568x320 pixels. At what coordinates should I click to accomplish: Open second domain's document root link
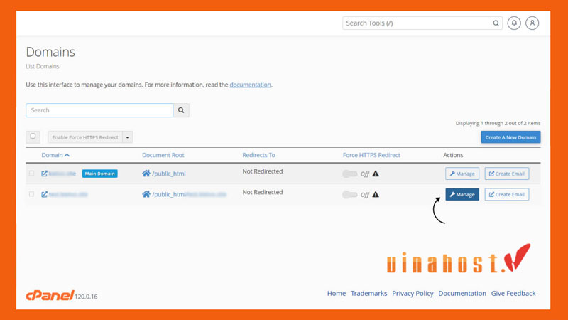point(189,194)
